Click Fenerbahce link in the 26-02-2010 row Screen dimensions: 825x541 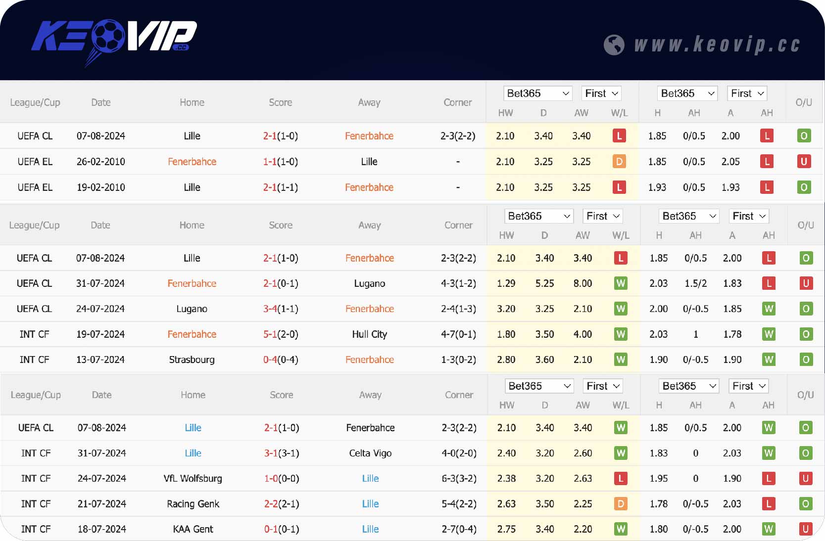(x=192, y=162)
